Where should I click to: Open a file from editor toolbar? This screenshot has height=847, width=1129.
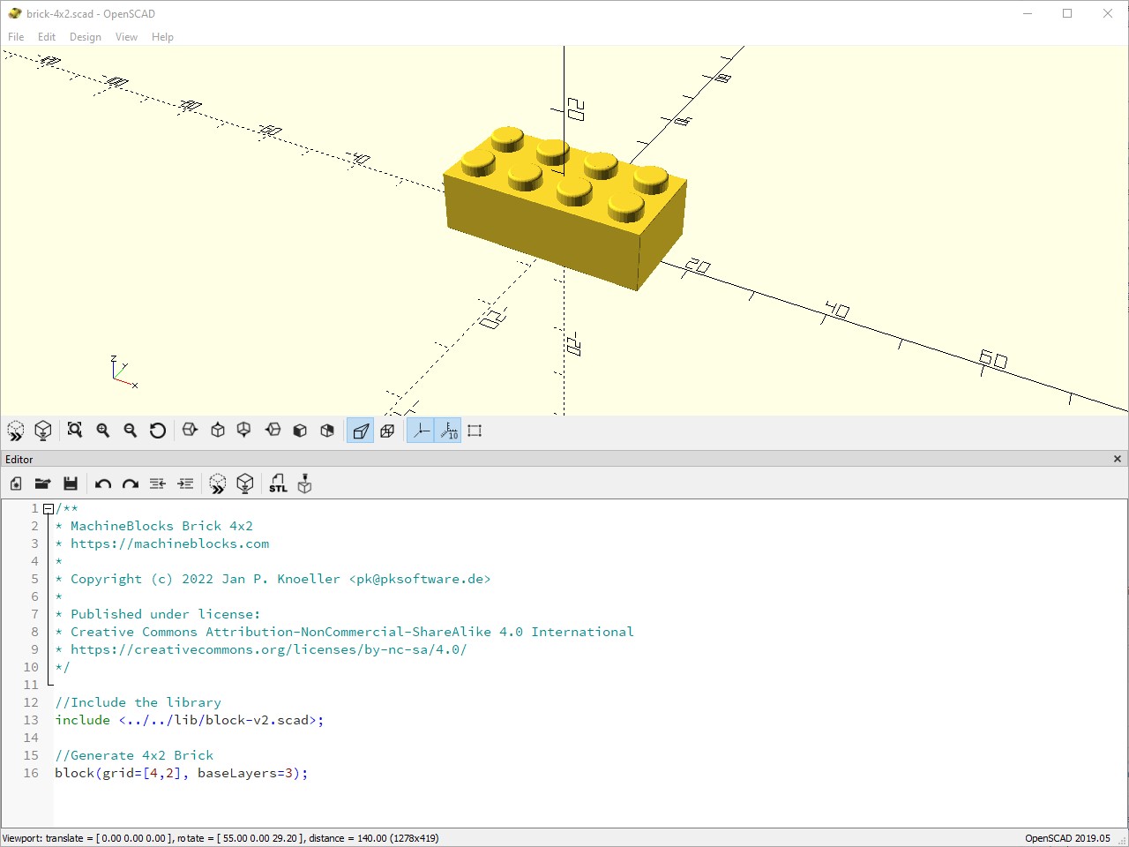[x=42, y=483]
